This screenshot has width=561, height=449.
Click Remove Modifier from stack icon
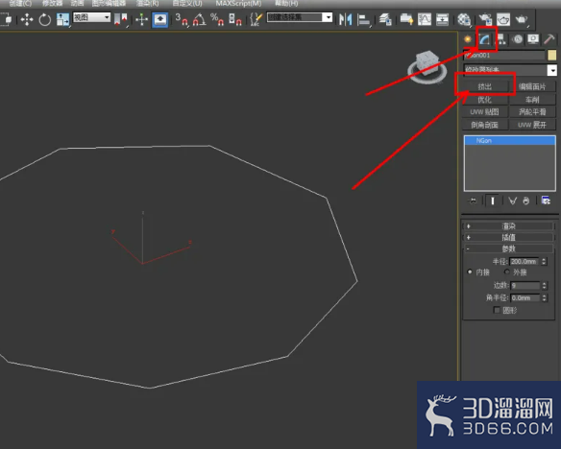(x=526, y=201)
